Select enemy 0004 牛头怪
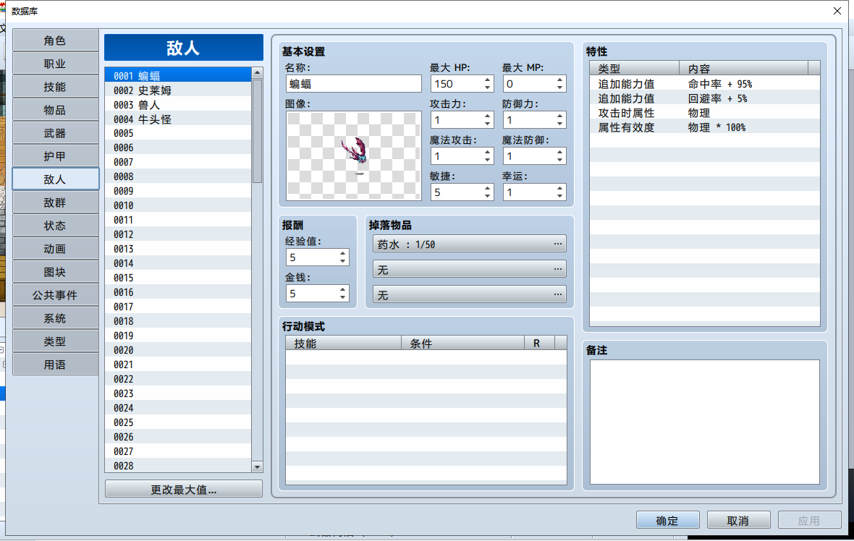This screenshot has width=854, height=541. click(x=178, y=119)
